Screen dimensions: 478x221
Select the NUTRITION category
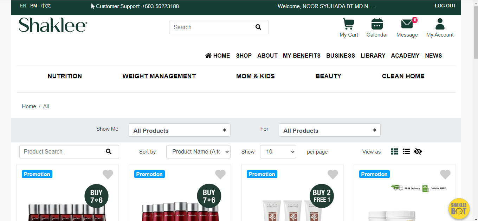[x=65, y=76]
